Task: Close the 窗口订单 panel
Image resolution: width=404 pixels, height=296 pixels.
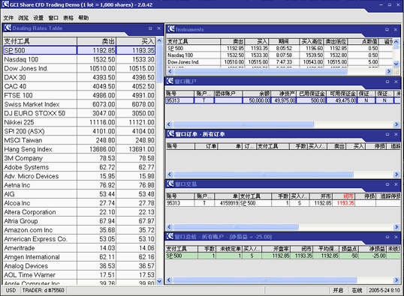Action: (x=396, y=134)
